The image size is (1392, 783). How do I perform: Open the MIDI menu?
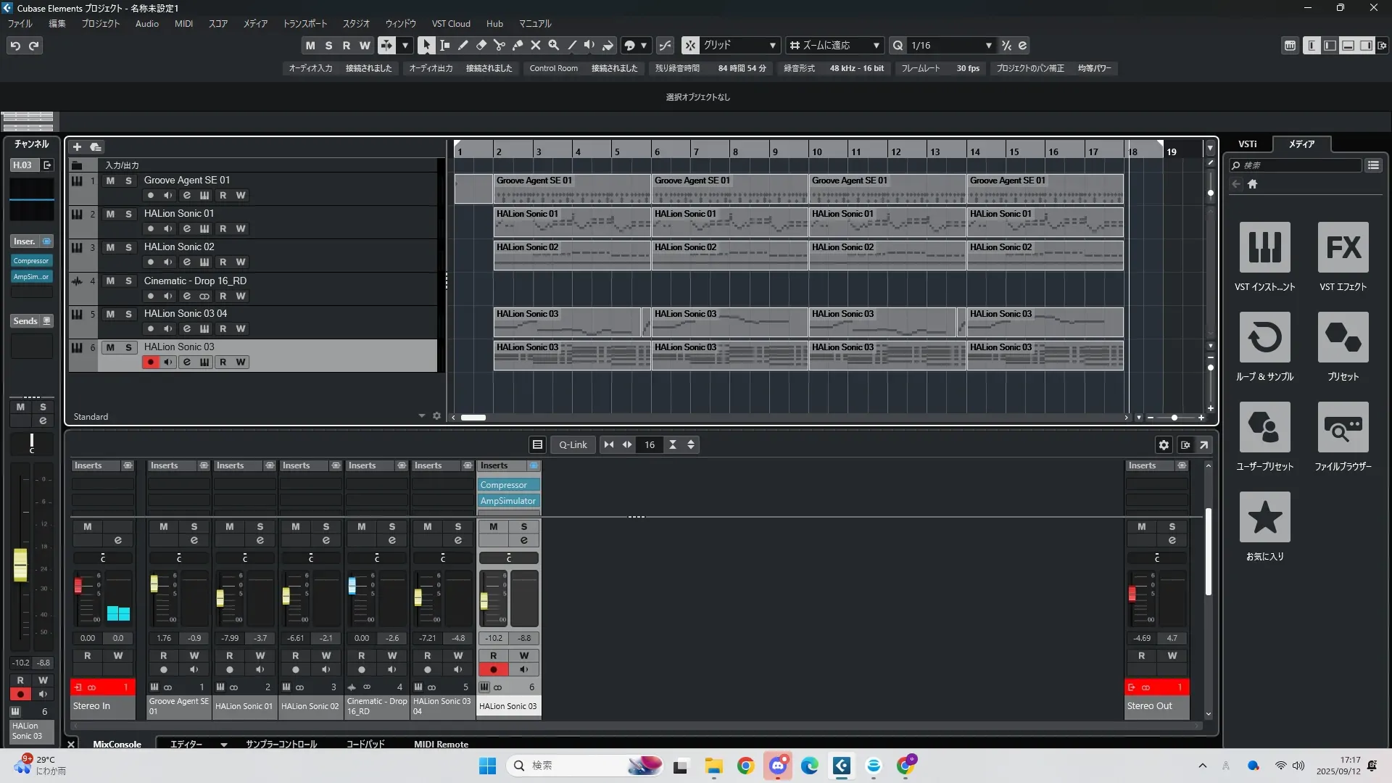[x=183, y=24]
